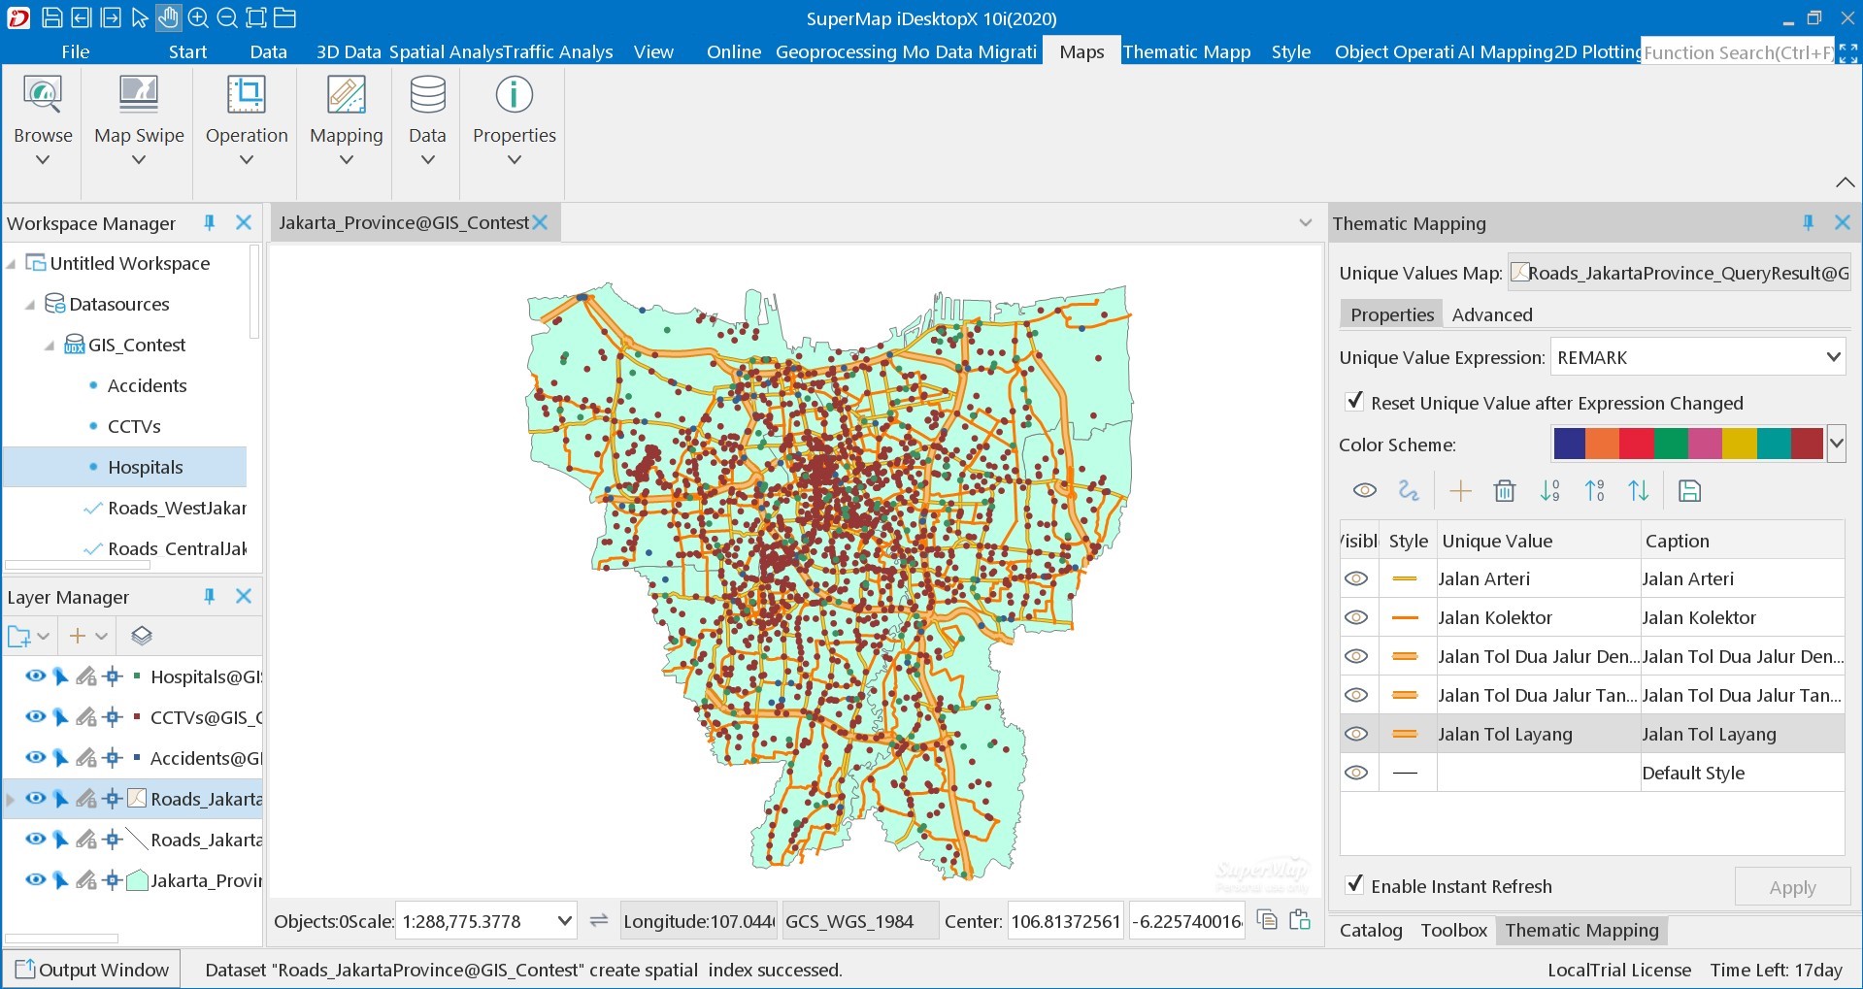Close the Layer Manager panel
1863x989 pixels.
pyautogui.click(x=244, y=596)
